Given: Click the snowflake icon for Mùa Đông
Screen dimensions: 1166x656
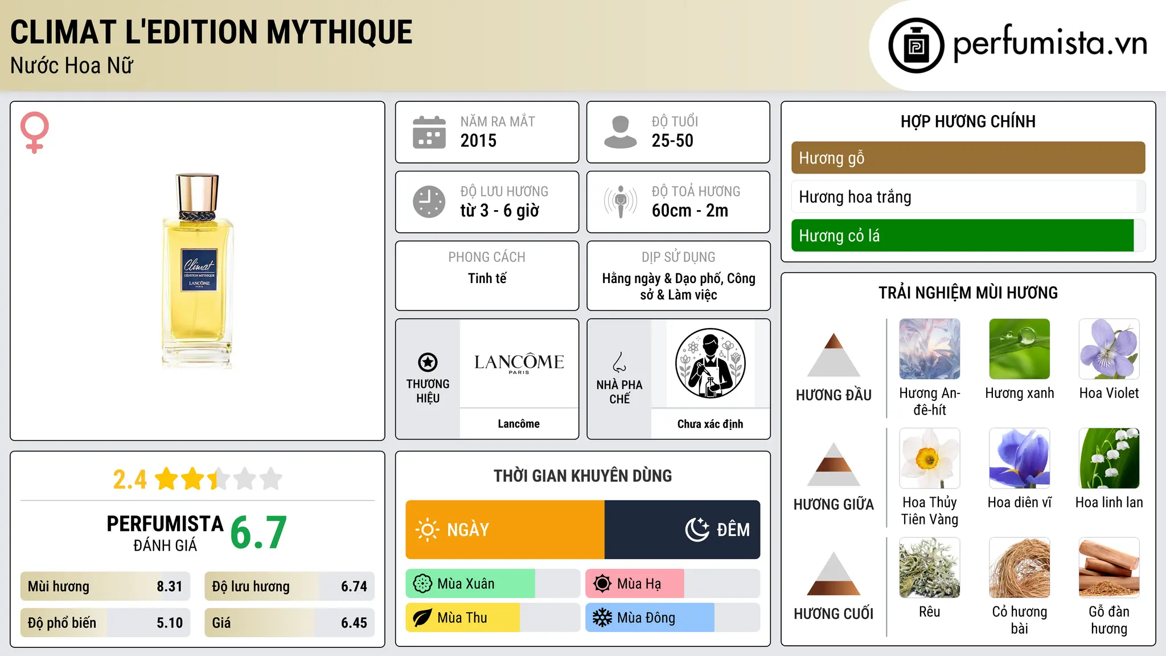Looking at the screenshot, I should 602,618.
